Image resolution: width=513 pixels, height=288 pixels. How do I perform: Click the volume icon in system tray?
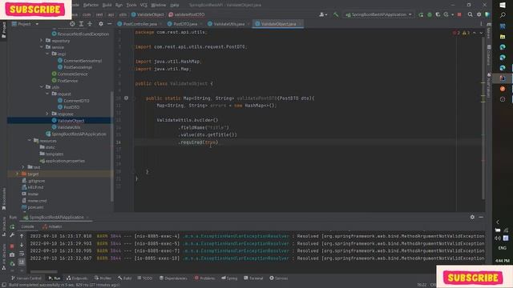point(498,238)
